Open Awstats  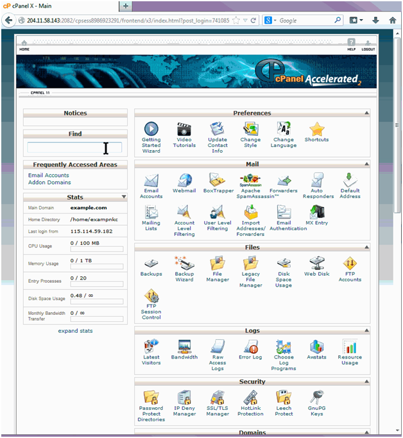point(316,349)
